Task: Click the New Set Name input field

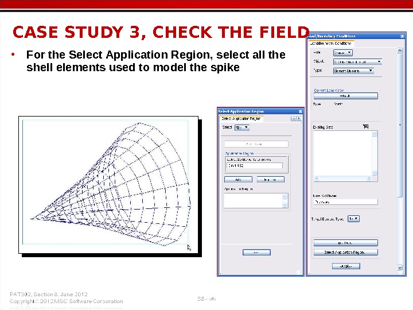Action: 345,202
